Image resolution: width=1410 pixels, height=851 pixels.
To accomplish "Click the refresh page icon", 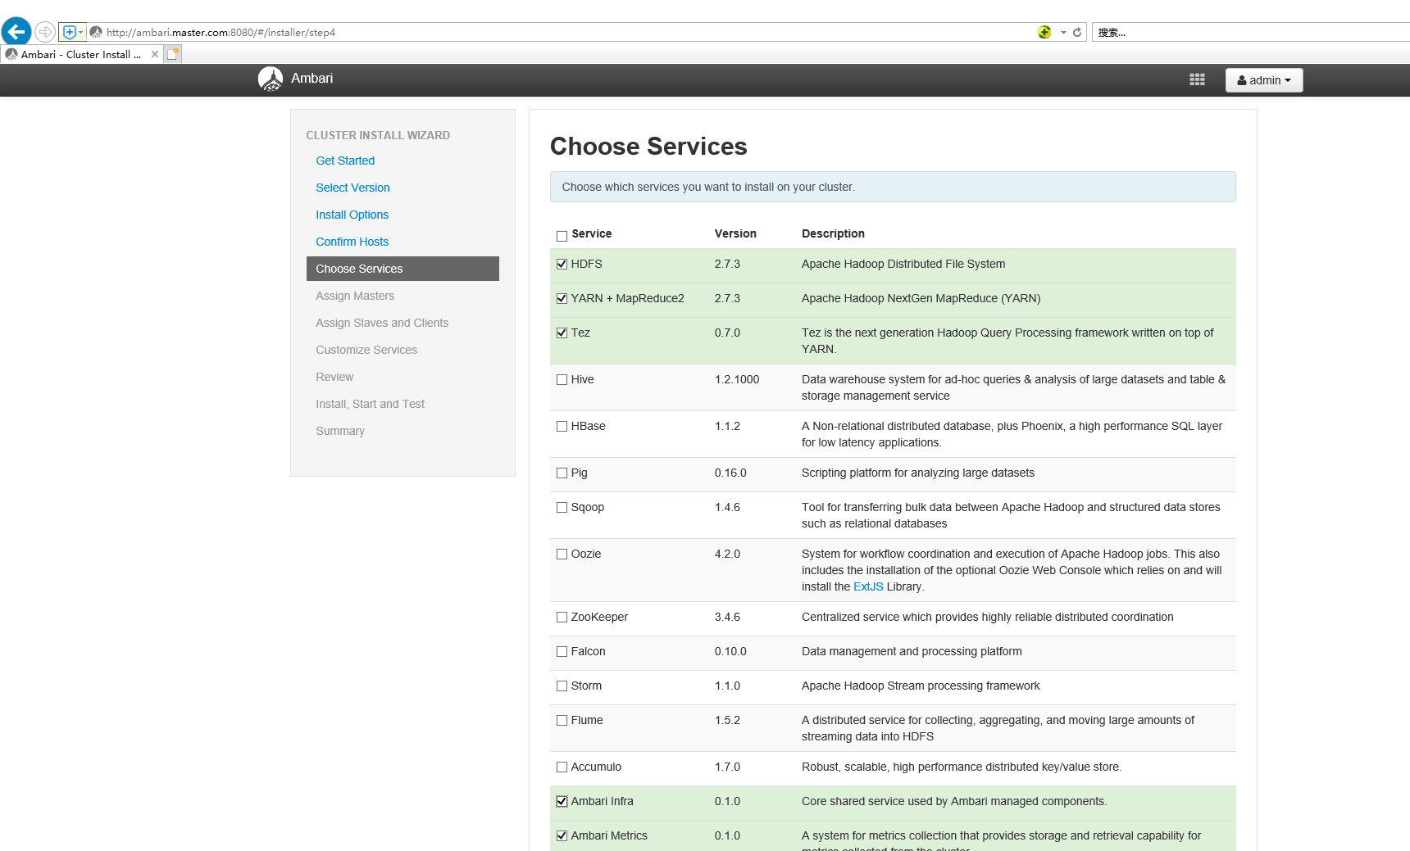I will [1077, 32].
